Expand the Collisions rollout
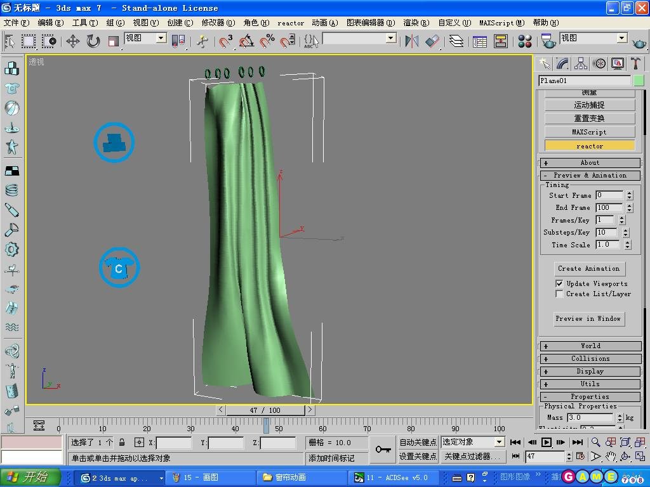Image resolution: width=650 pixels, height=487 pixels. 590,359
